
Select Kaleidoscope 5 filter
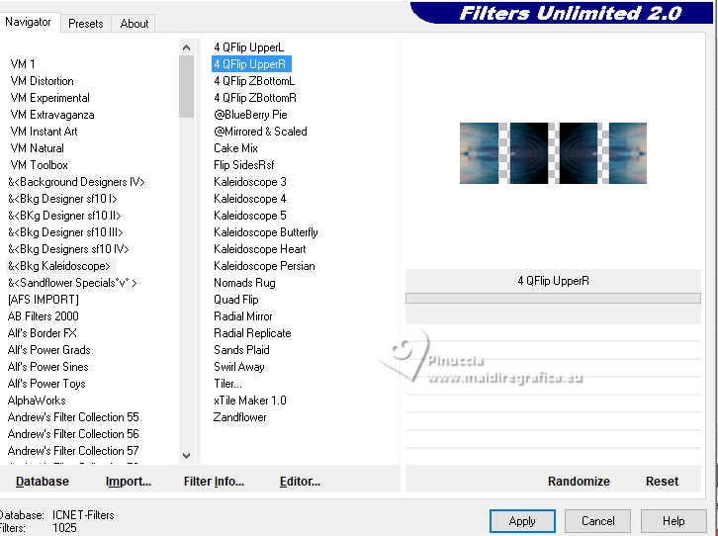[x=250, y=216]
